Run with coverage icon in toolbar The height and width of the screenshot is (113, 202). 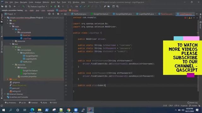pyautogui.click(x=59, y=6)
